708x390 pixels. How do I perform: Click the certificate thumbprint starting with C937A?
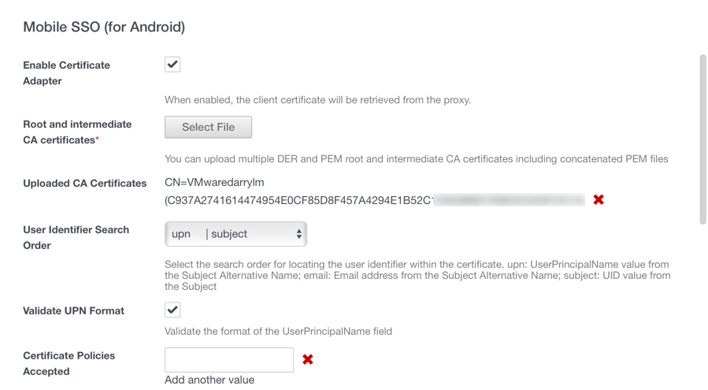pyautogui.click(x=299, y=200)
